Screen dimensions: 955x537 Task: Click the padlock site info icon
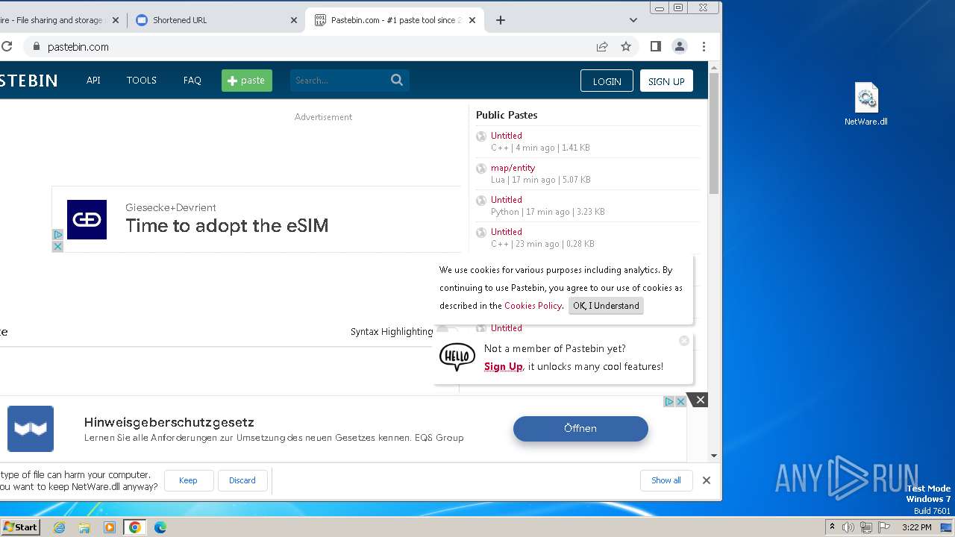[35, 46]
